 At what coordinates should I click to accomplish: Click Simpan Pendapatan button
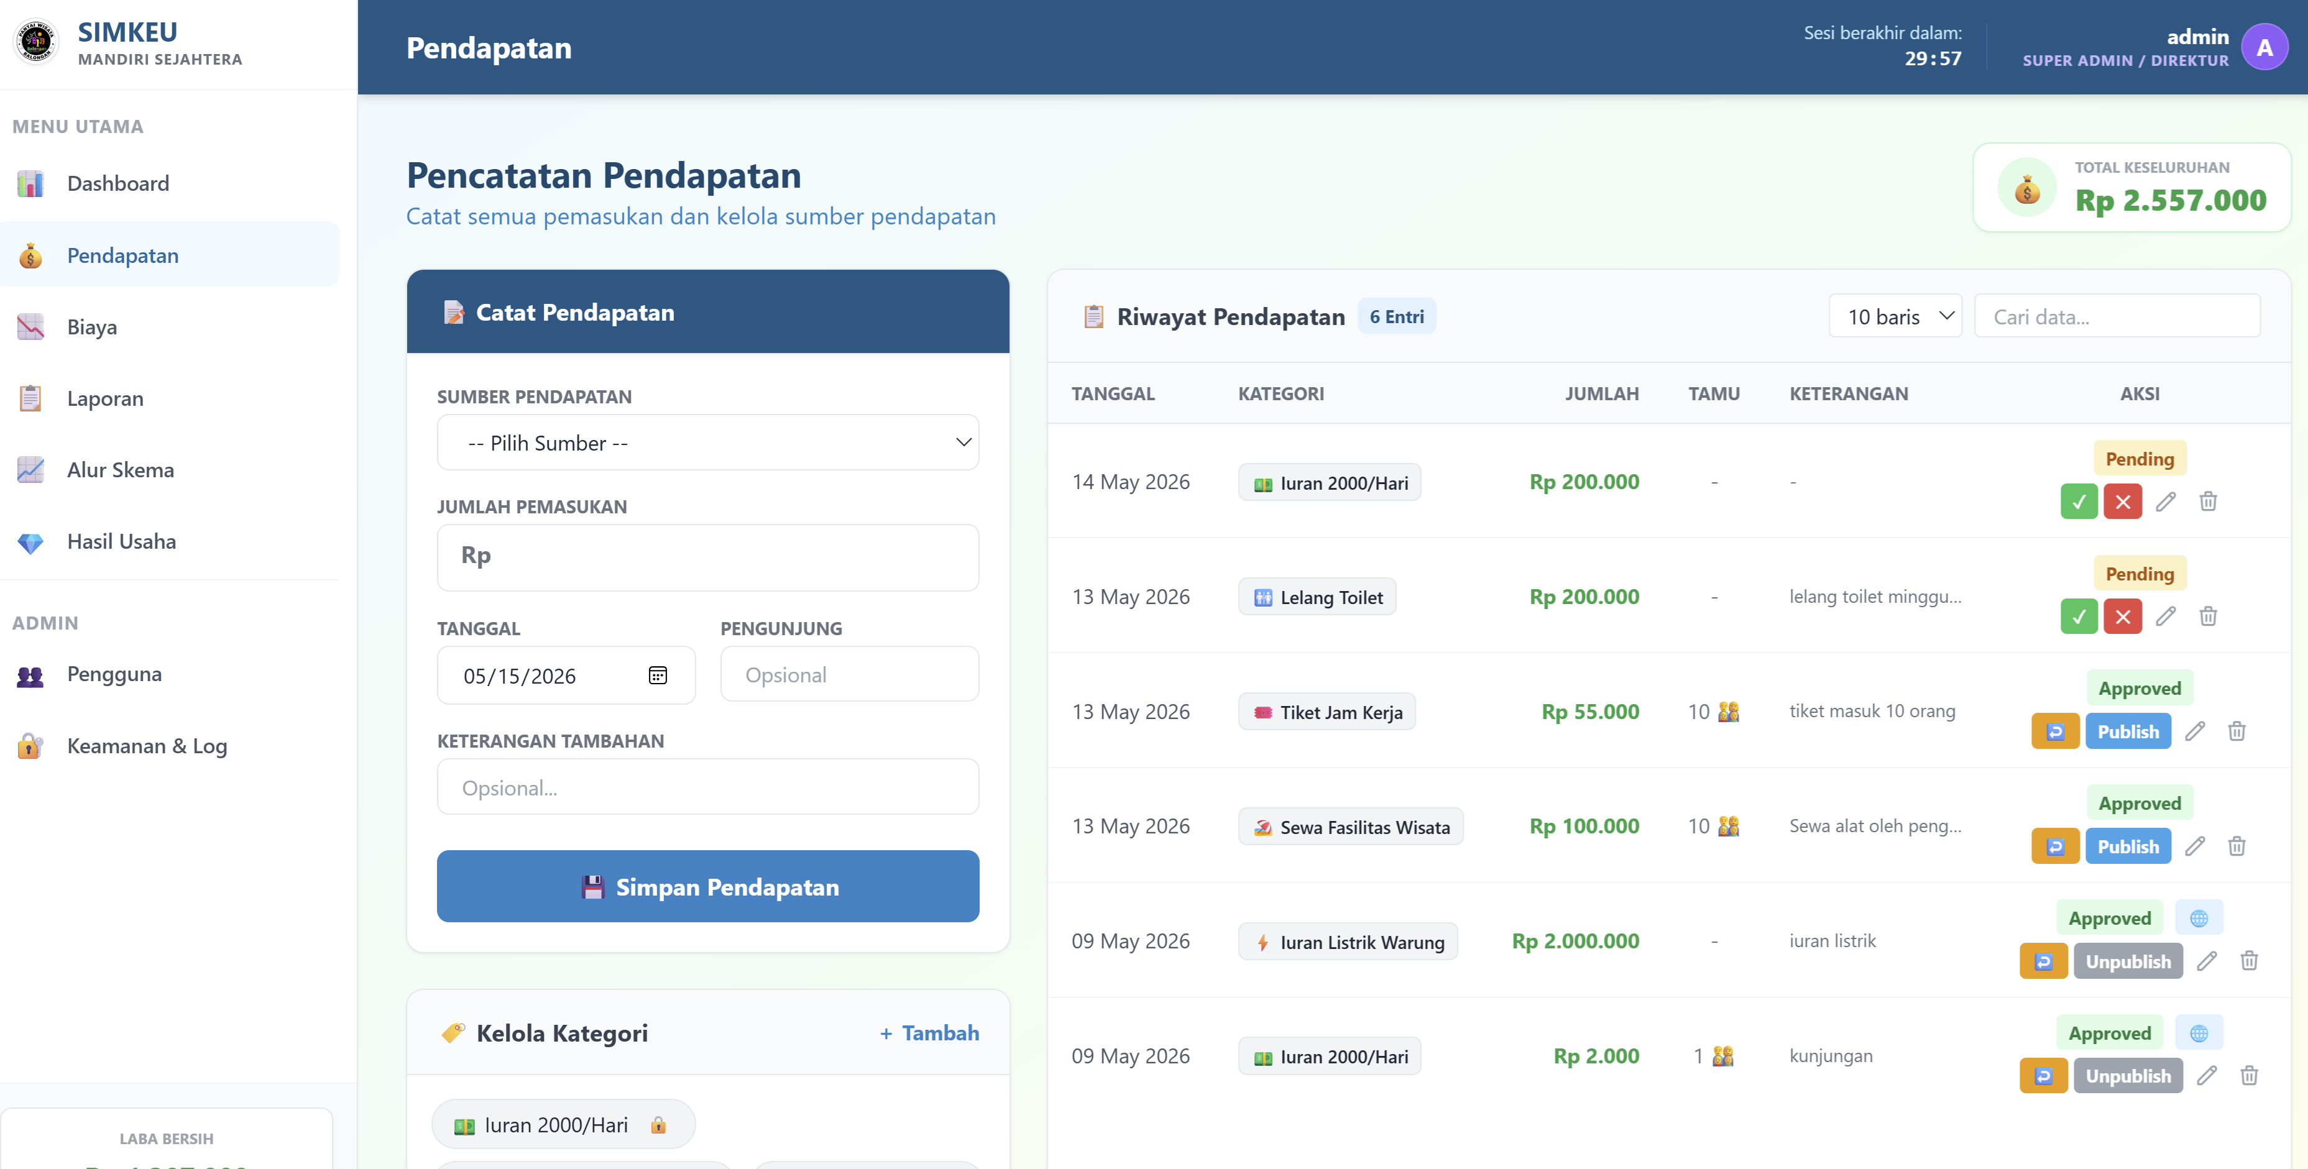point(708,887)
